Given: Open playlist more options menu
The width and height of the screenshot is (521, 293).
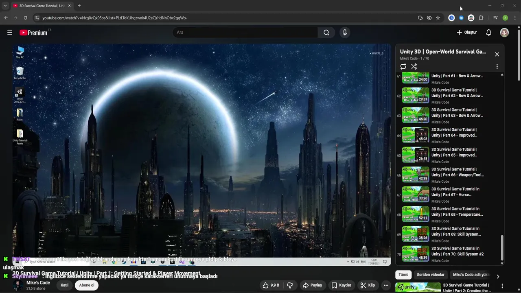Looking at the screenshot, I should (497, 66).
